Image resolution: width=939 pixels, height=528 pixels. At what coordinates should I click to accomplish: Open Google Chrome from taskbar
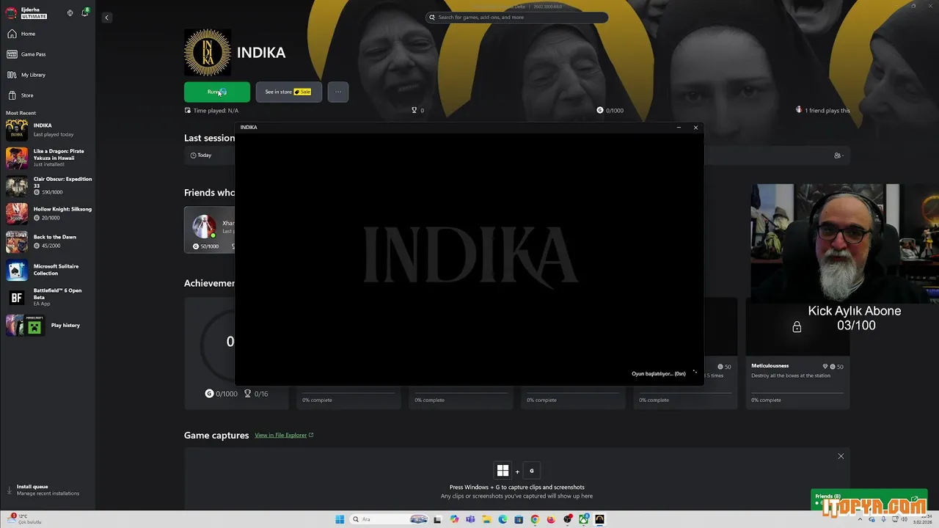click(x=535, y=519)
